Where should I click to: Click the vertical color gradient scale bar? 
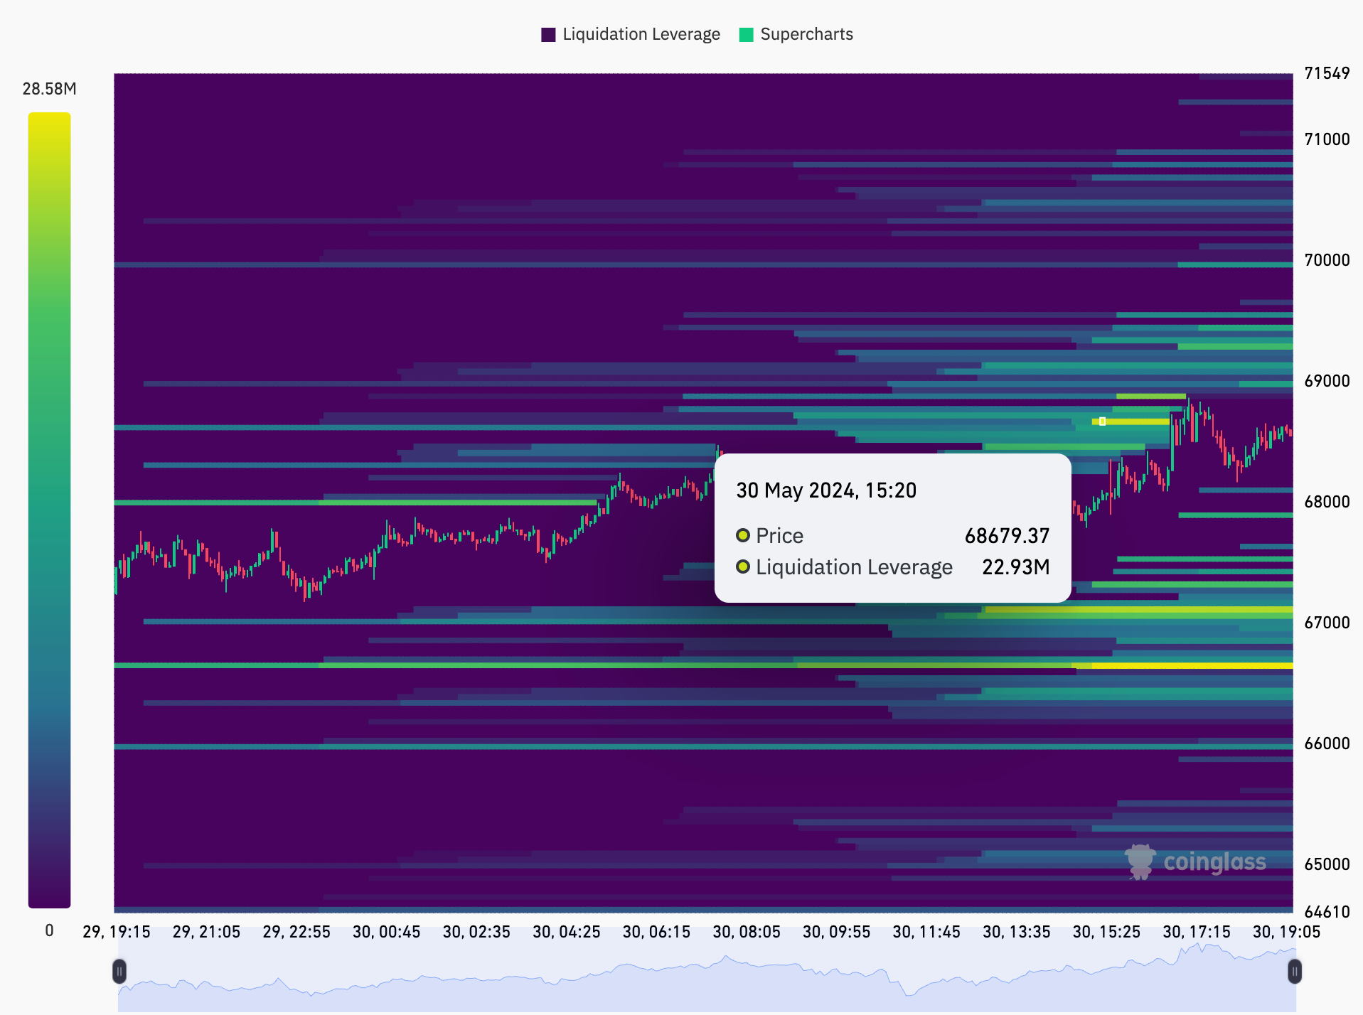[49, 509]
